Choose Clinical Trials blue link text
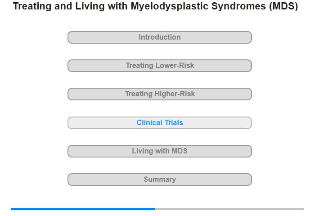Screen dimensions: 315x216 click(x=160, y=122)
